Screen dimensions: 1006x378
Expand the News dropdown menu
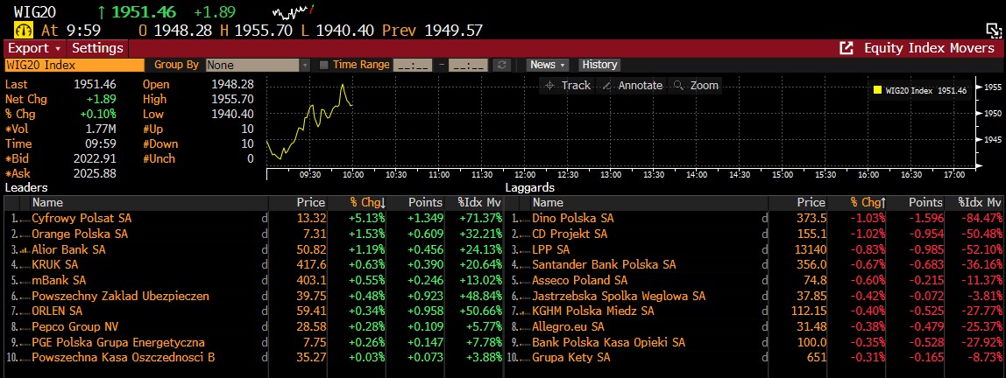548,65
